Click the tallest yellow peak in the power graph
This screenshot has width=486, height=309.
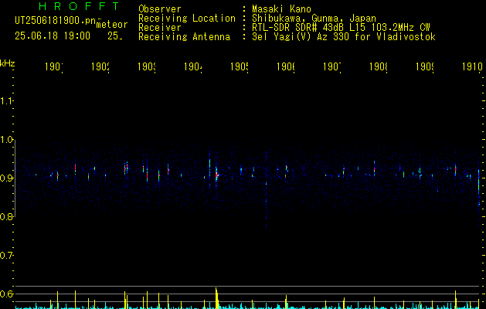(216, 298)
